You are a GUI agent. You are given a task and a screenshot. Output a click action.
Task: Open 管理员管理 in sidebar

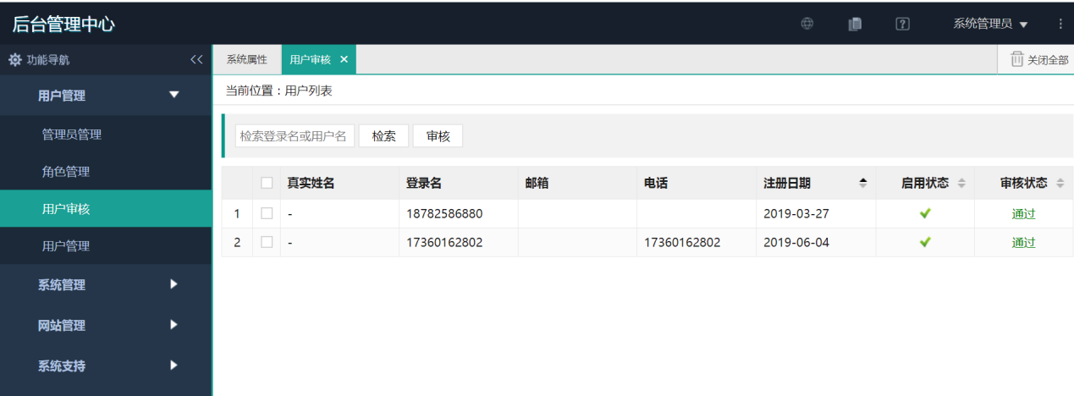click(x=106, y=135)
